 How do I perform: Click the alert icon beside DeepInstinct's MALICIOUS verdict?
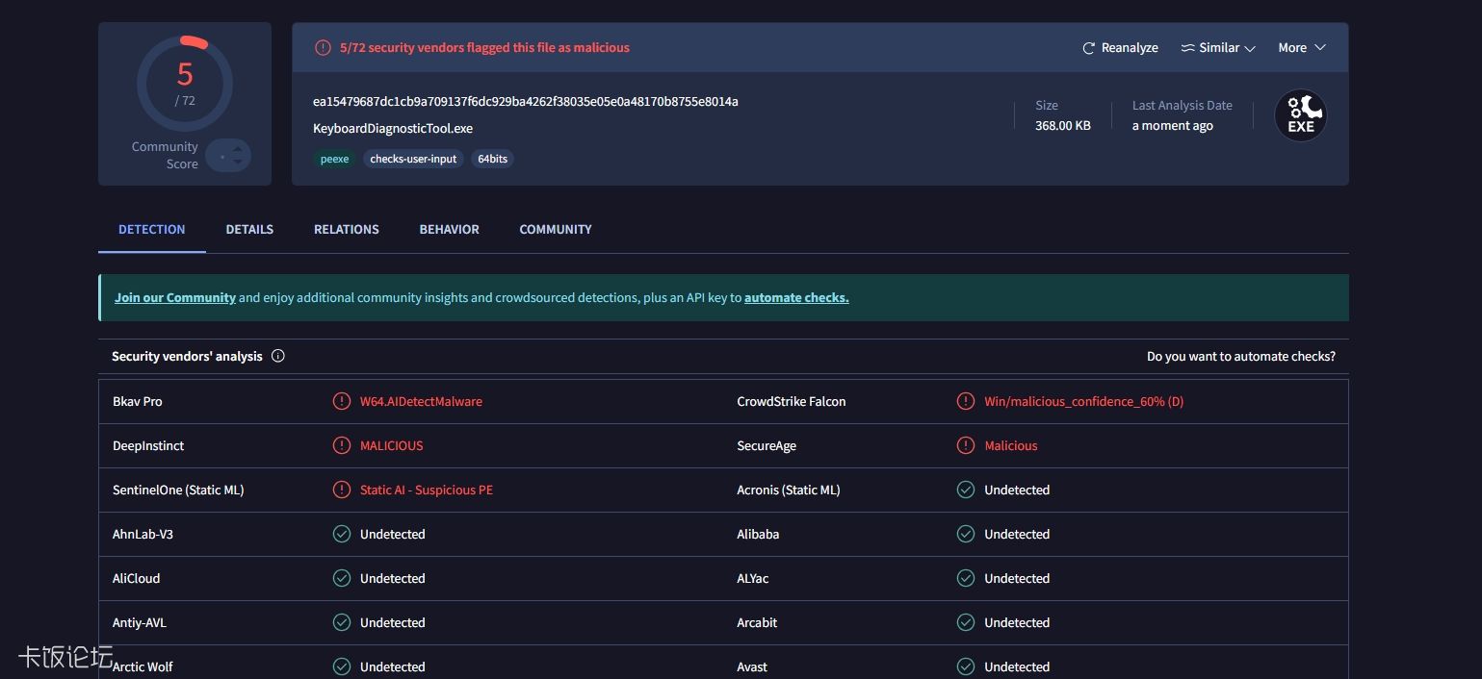342,445
